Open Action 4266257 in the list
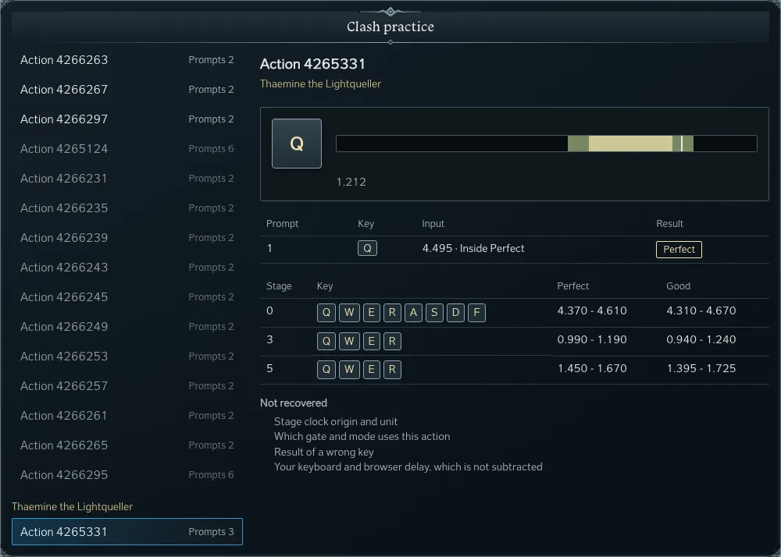 (127, 386)
